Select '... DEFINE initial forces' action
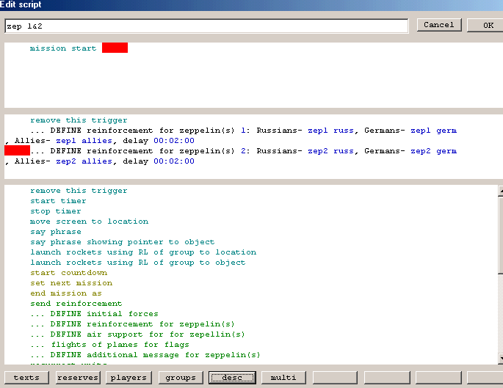Screen dimensions: 503x388 point(94,314)
